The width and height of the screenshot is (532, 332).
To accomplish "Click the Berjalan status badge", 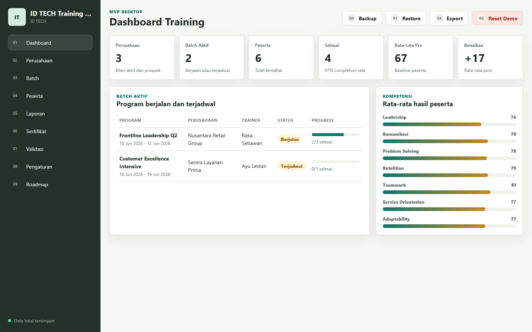I will (290, 139).
